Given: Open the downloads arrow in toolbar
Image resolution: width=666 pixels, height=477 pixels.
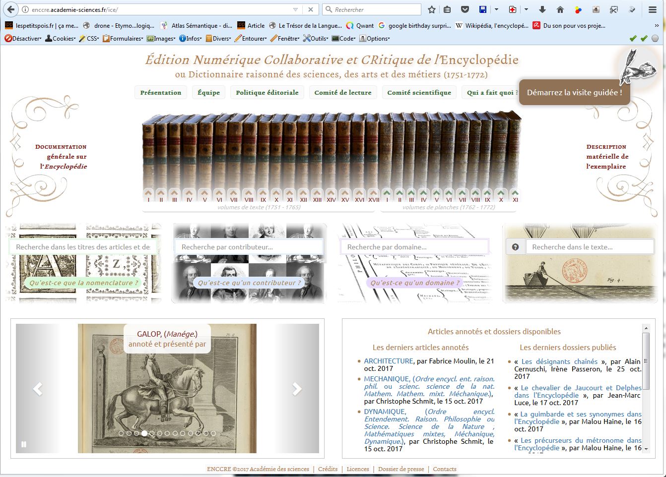Looking at the screenshot, I should pos(542,9).
